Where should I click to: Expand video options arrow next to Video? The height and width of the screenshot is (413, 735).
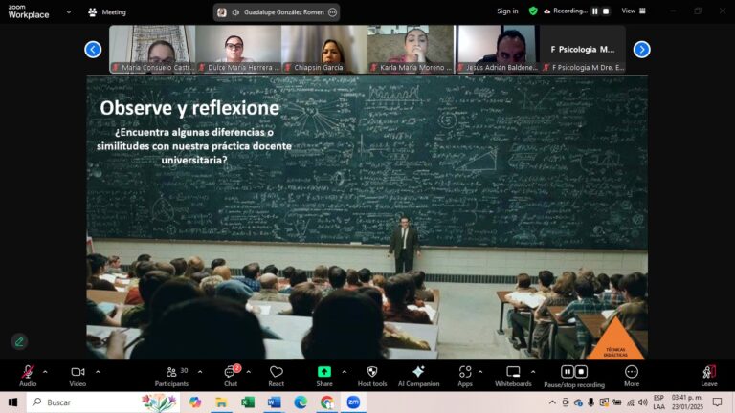[x=98, y=372]
